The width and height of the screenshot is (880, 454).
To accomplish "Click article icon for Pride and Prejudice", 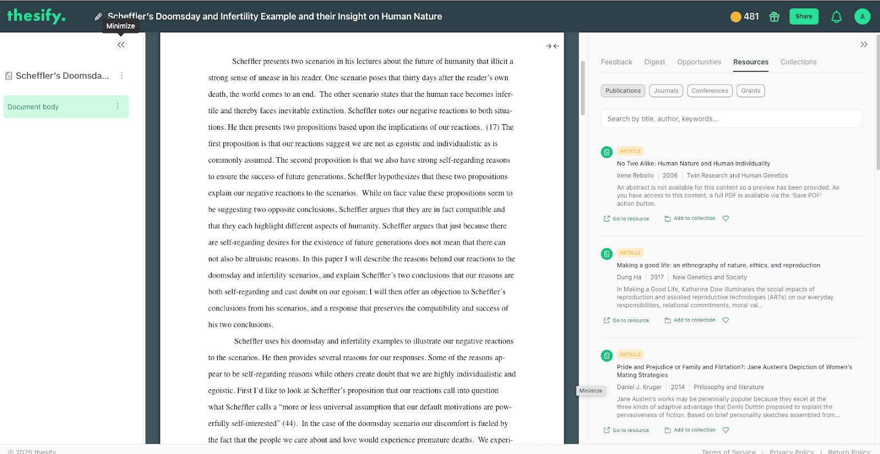I will 607,356.
